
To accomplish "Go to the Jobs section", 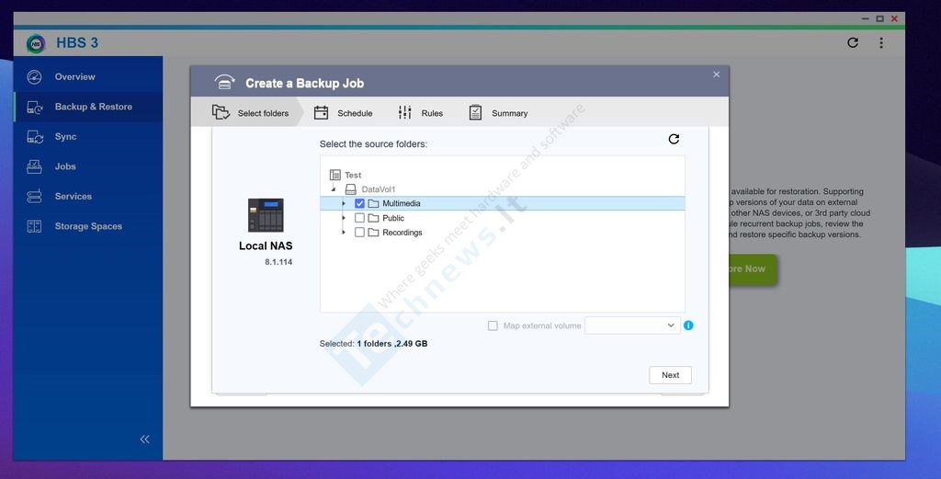I will click(x=88, y=166).
